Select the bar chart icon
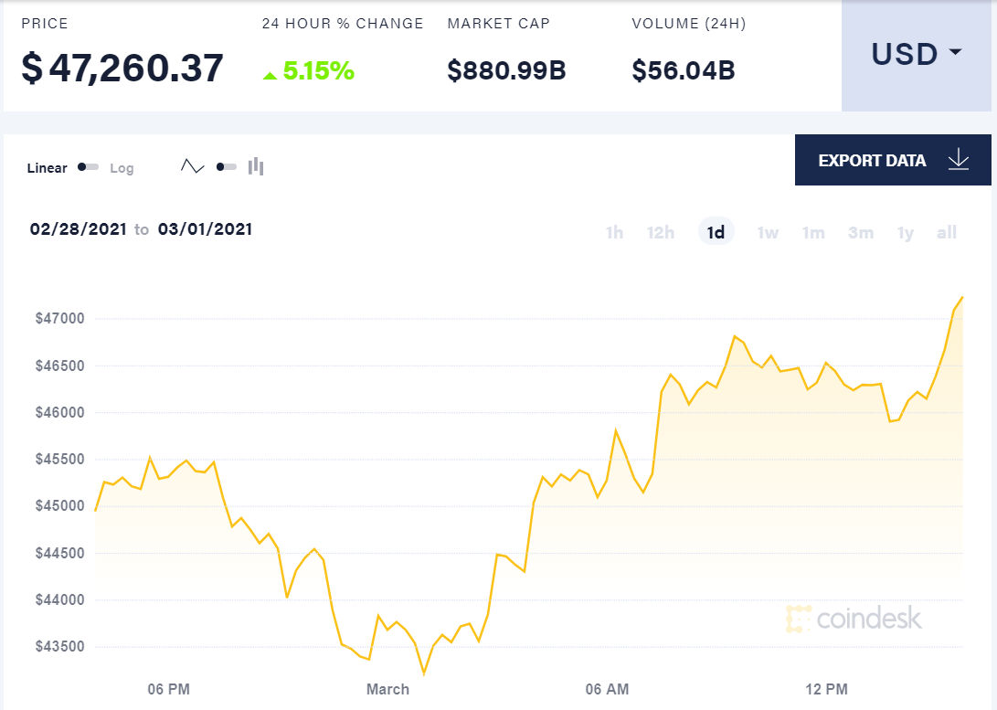Screen dimensions: 997x710 pos(256,166)
